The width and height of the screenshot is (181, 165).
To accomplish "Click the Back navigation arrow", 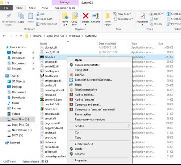I will pyautogui.click(x=4, y=36).
